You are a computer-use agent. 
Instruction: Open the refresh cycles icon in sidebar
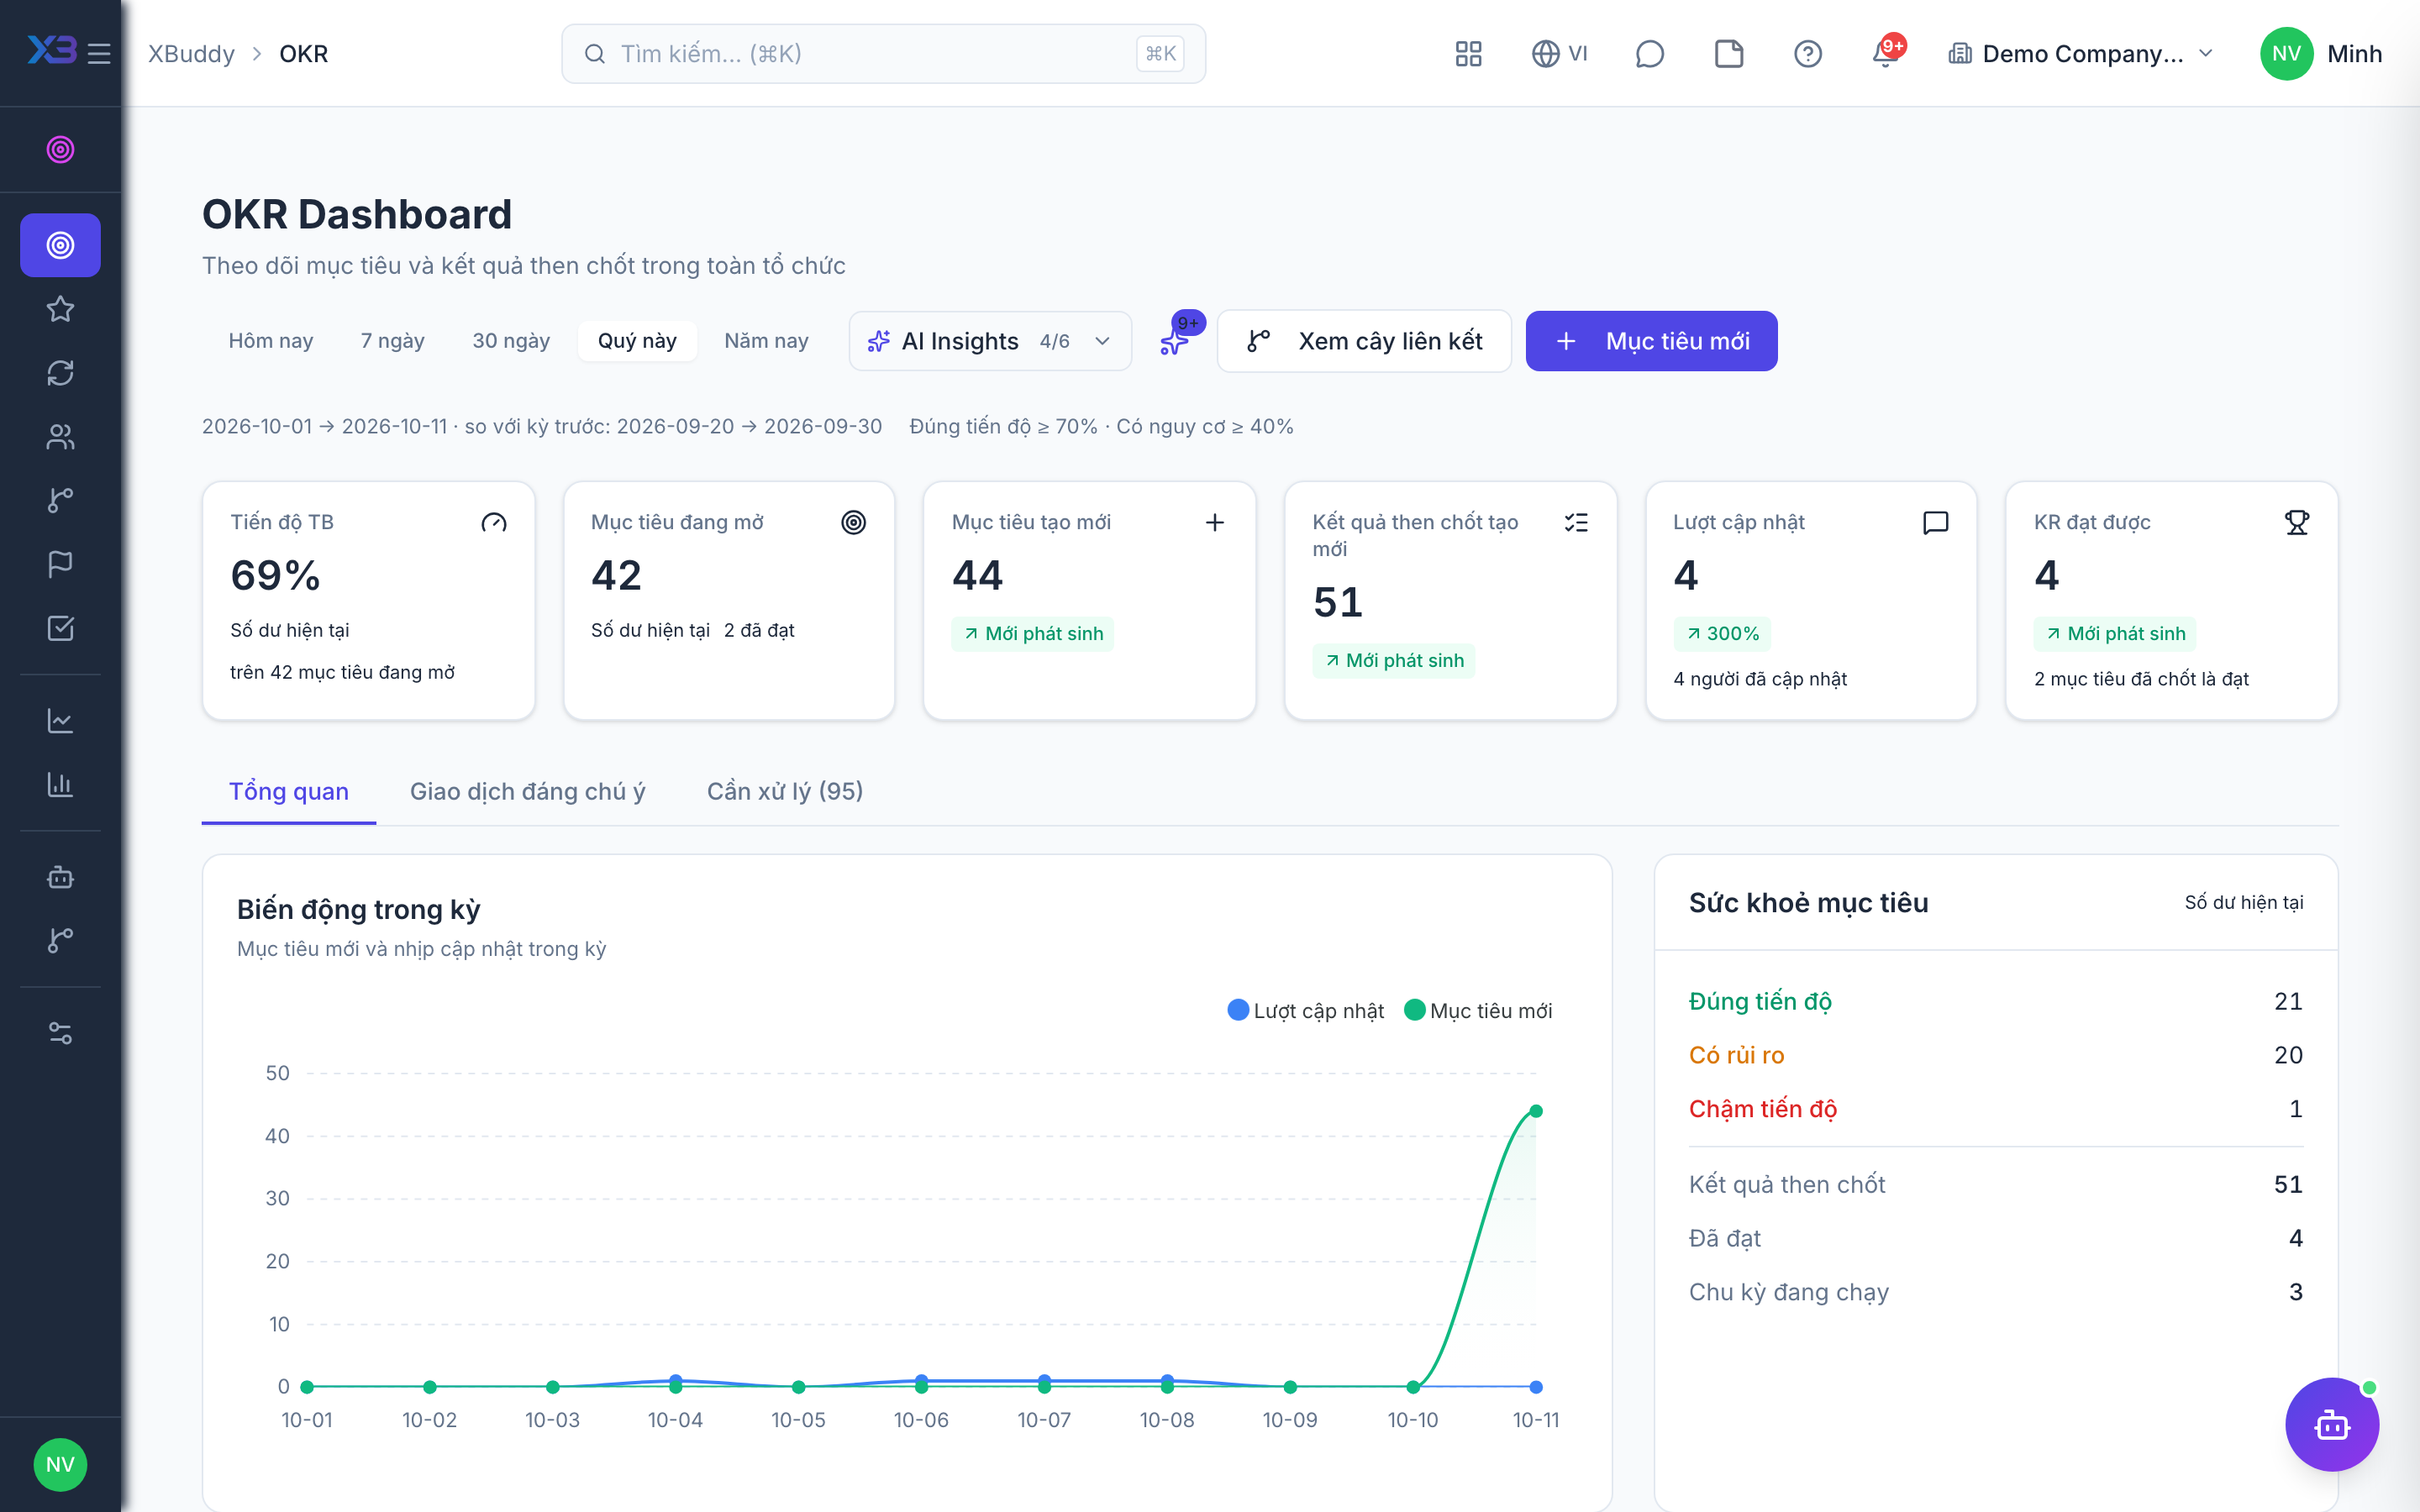(60, 373)
